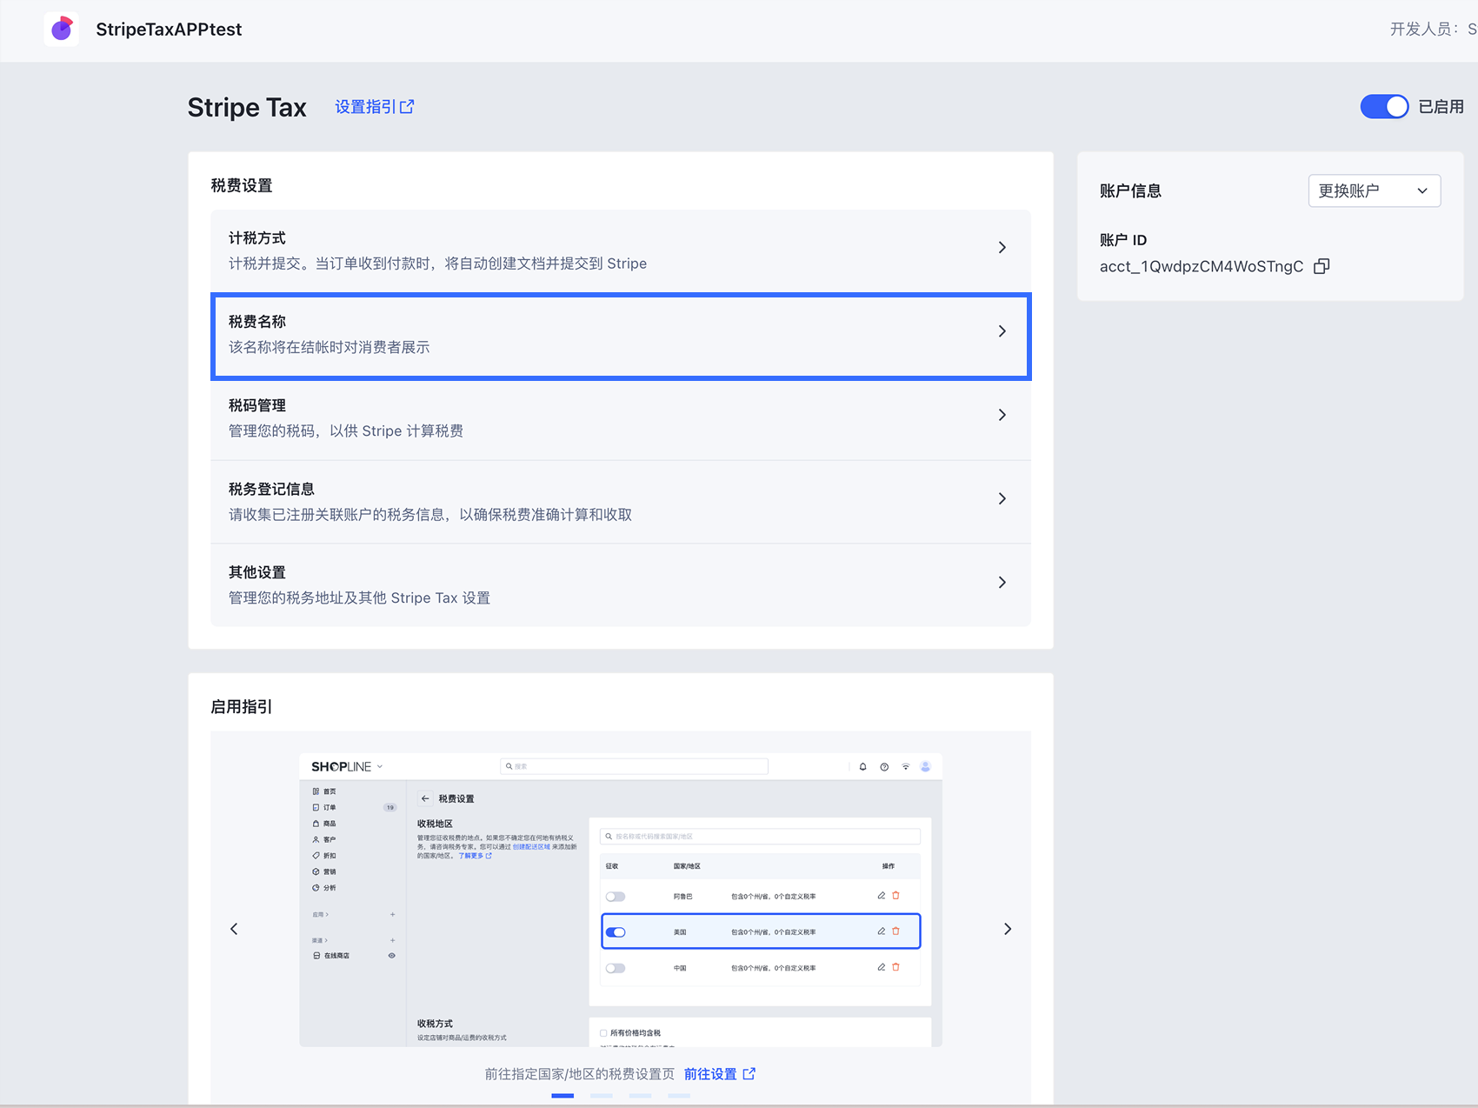The image size is (1478, 1108).
Task: Click the 前往设置 link under the carousel
Action: click(x=720, y=1074)
